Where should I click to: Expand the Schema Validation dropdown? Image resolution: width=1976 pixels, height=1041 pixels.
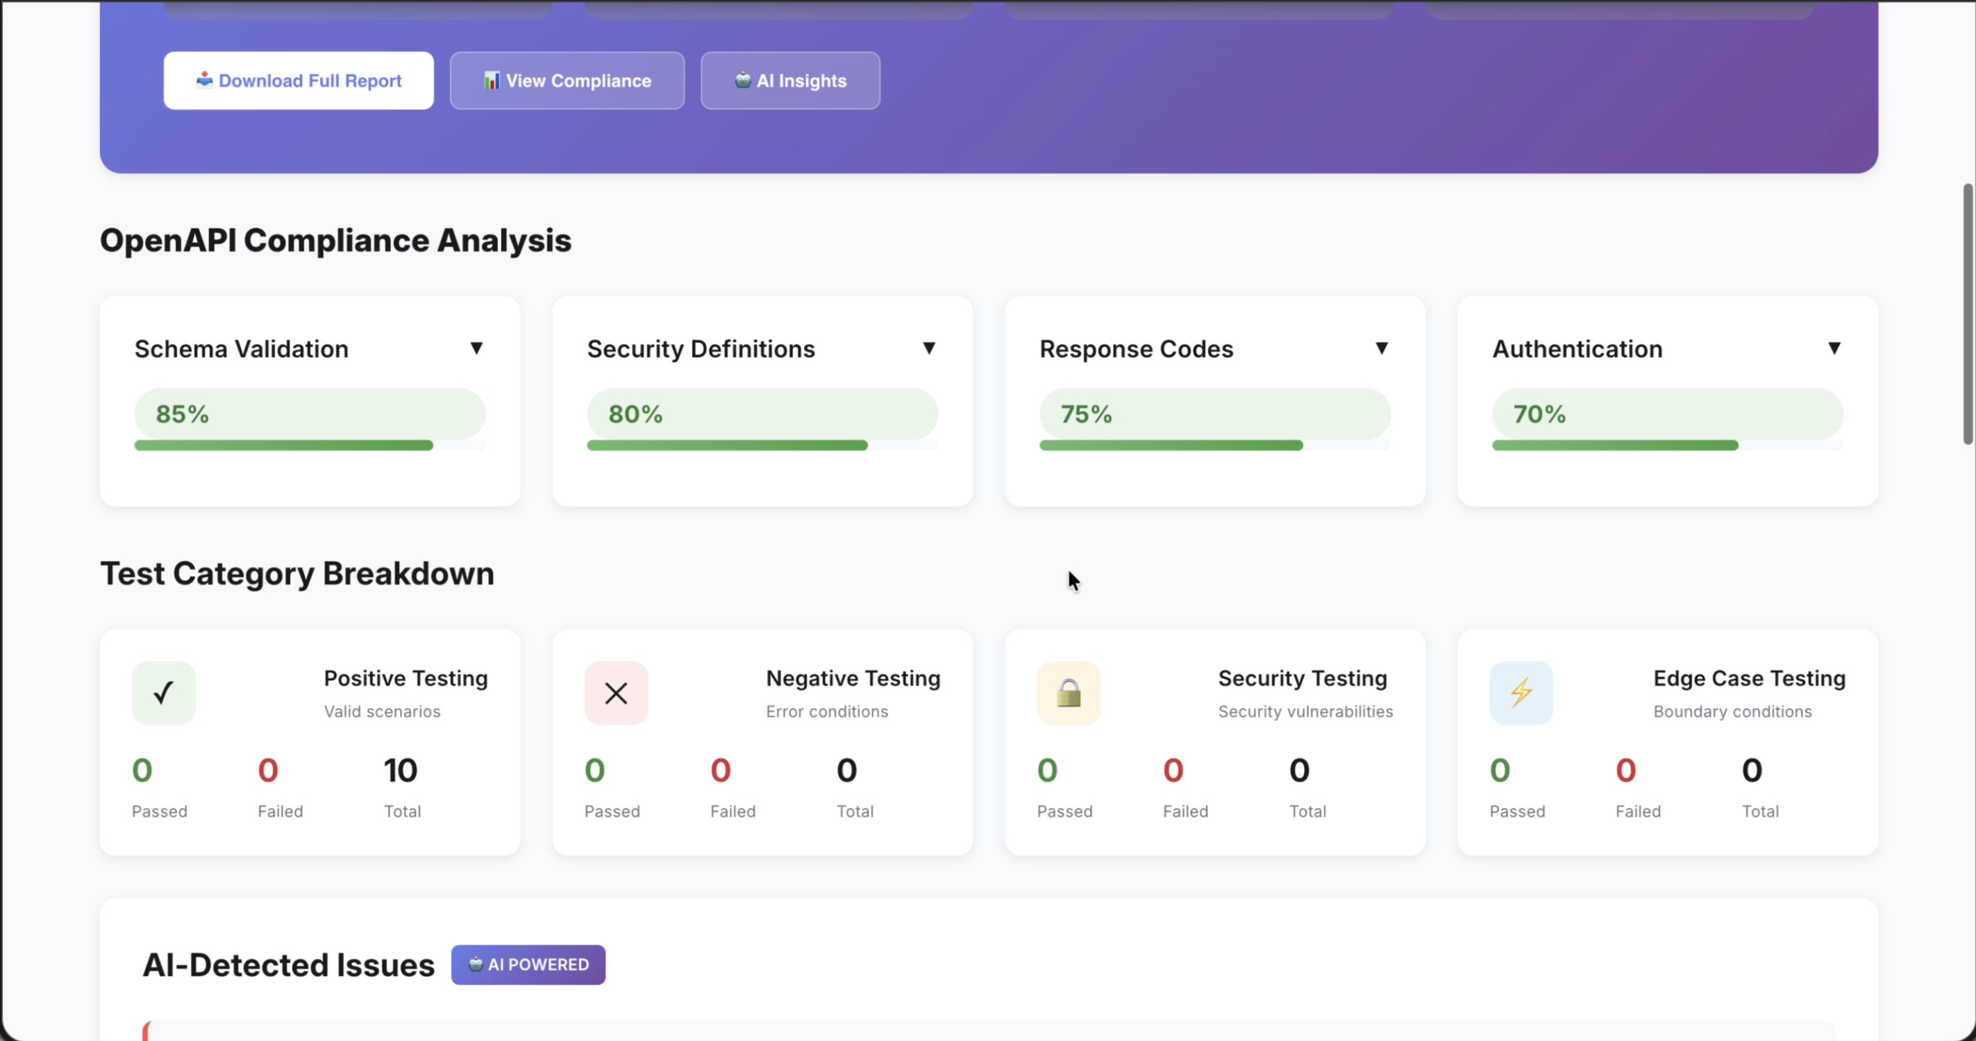(477, 348)
